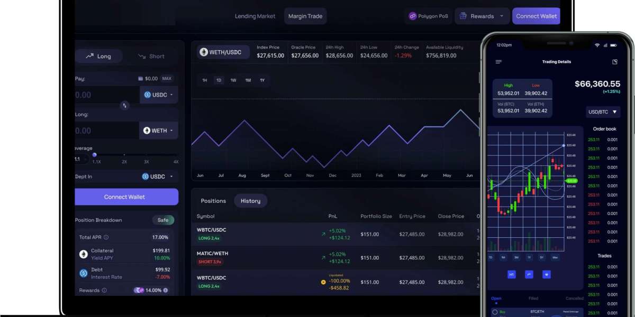Screen dimensions: 635x317
Task: Open the Lending Market tab
Action: [x=255, y=16]
